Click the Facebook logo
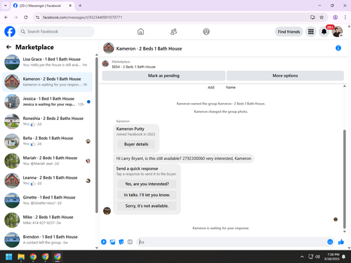The width and height of the screenshot is (351, 263). point(10,32)
